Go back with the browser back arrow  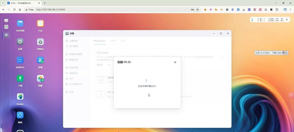click(x=3, y=10)
